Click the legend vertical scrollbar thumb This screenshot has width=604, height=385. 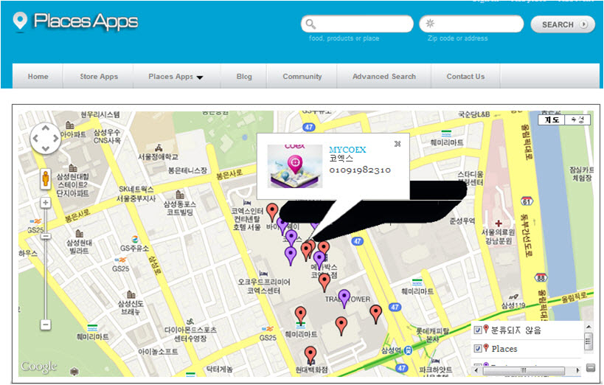pyautogui.click(x=589, y=341)
